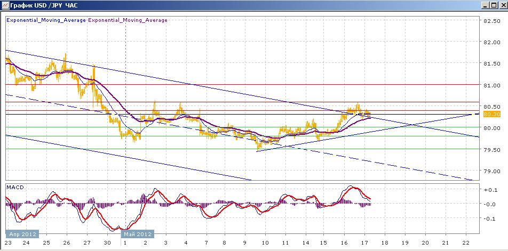The width and height of the screenshot is (508, 251).
Task: Select the first blue Exponential_Moving_Average label
Action: coord(46,20)
